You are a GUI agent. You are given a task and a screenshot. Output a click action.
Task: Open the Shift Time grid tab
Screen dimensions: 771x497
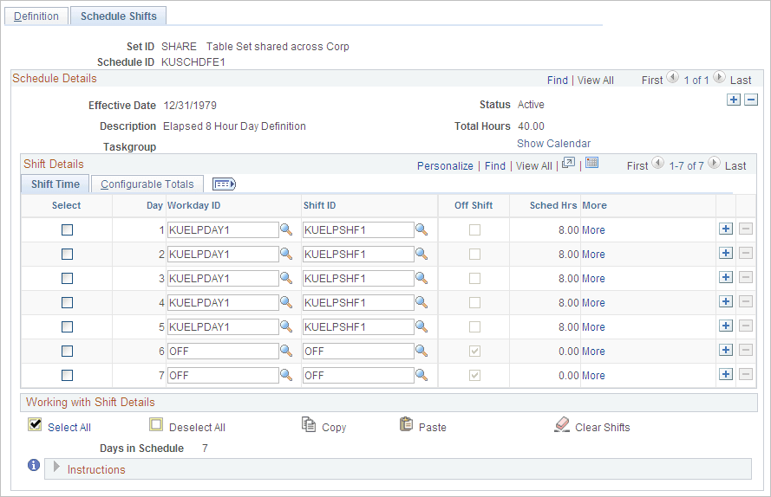[x=56, y=184]
